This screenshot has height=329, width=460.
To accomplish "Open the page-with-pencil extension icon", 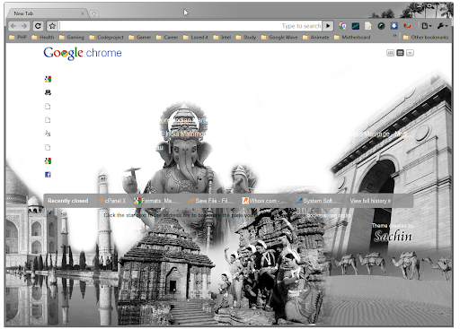I will coord(368,26).
